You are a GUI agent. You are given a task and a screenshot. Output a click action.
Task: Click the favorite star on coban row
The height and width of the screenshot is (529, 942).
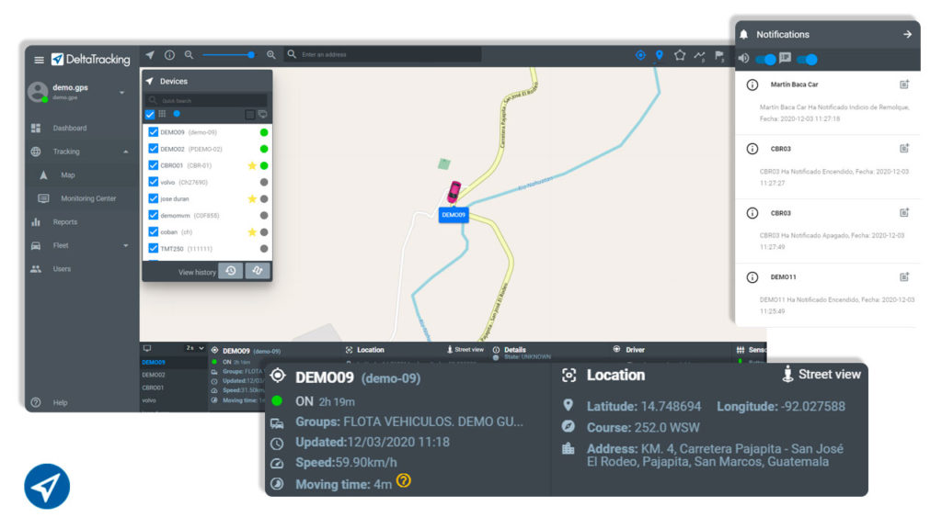[252, 232]
